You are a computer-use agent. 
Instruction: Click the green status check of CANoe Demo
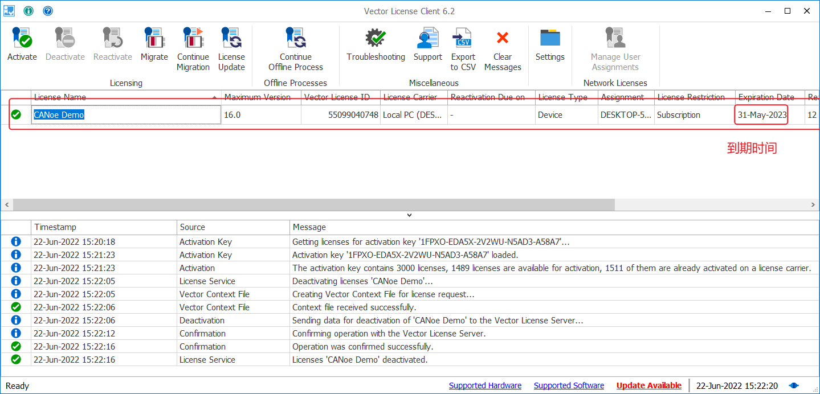[16, 114]
